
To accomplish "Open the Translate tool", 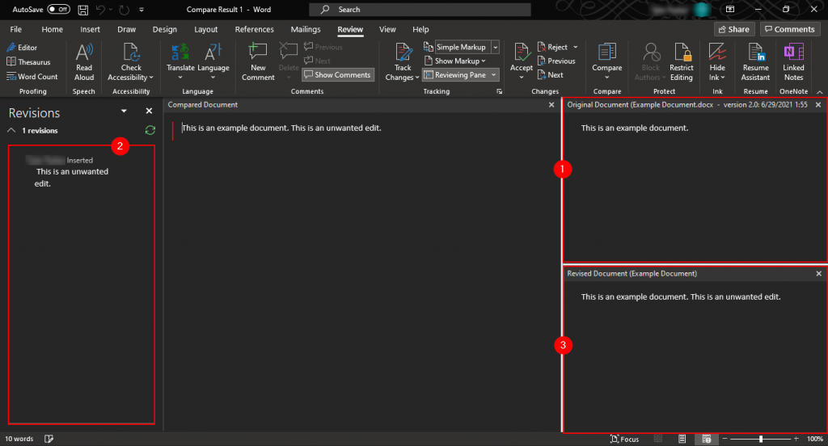I will [x=180, y=62].
